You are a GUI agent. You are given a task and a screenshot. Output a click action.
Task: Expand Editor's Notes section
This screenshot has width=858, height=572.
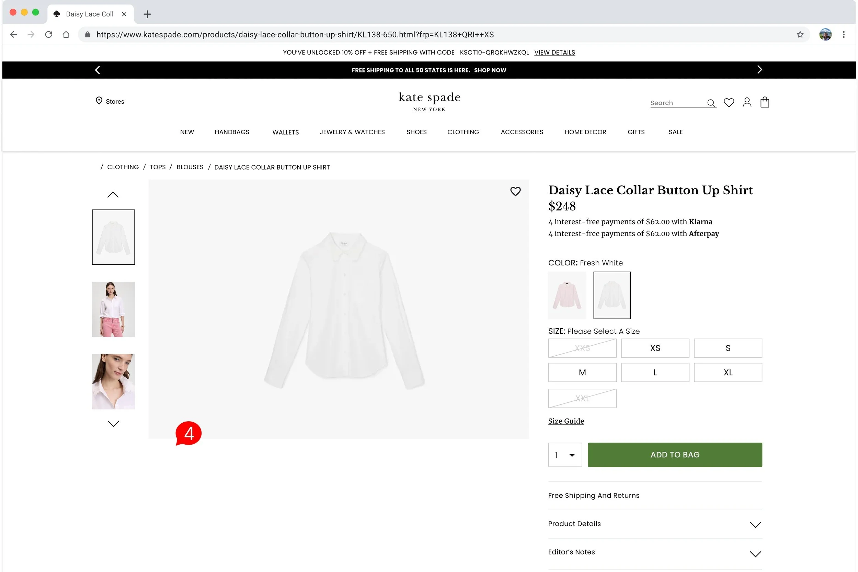click(655, 552)
